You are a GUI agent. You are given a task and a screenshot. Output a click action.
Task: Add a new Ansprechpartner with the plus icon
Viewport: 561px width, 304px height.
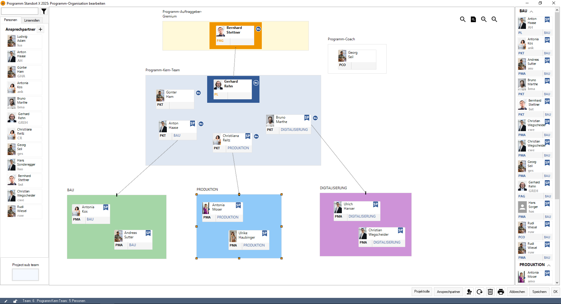(x=41, y=29)
